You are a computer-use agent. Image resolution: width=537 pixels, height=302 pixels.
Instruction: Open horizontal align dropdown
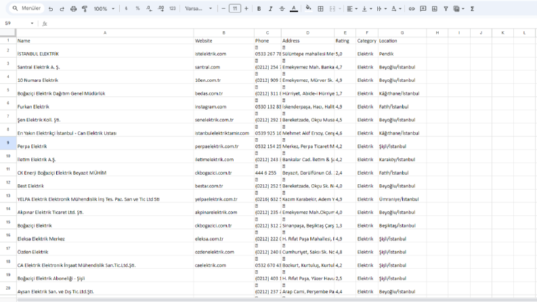pos(351,9)
